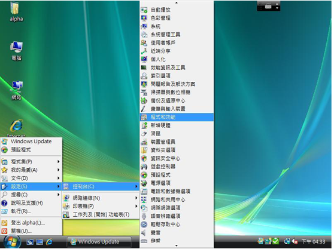Open 說明及支援(H) help and support
Viewport: 334px width, 252px height.
click(31, 203)
